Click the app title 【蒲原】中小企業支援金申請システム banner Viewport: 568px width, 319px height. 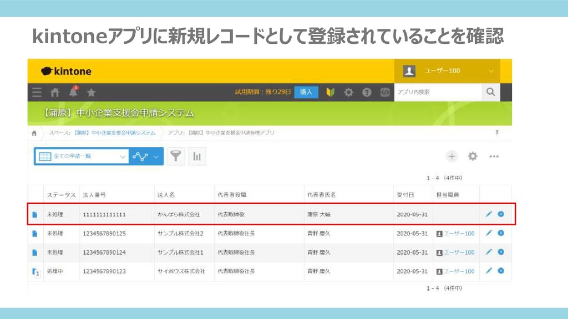pos(119,113)
